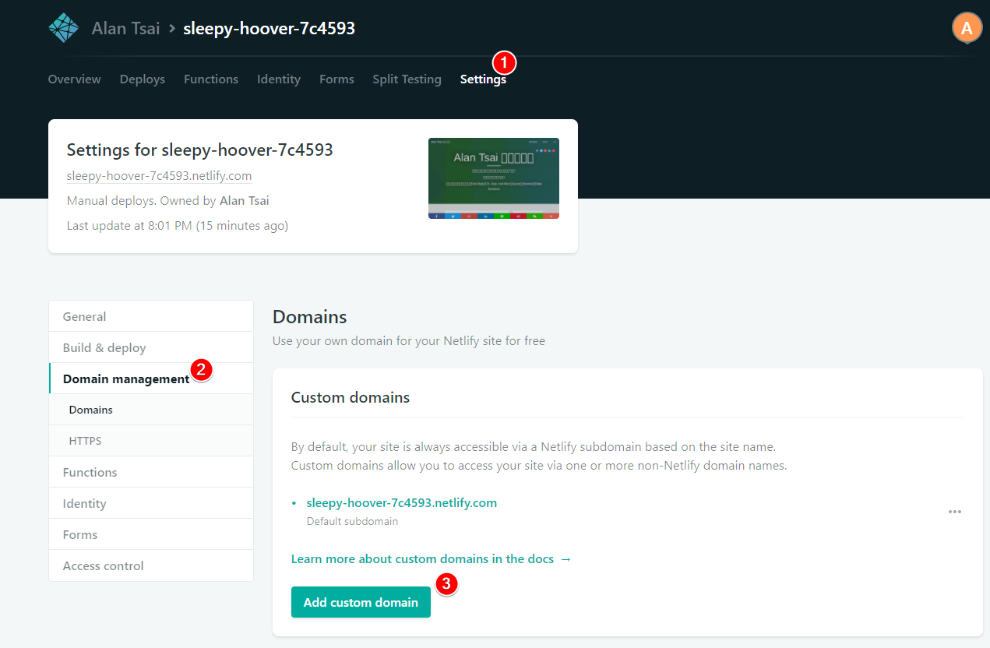The width and height of the screenshot is (990, 648).
Task: Open the Functions tab in top navigation
Action: click(211, 79)
